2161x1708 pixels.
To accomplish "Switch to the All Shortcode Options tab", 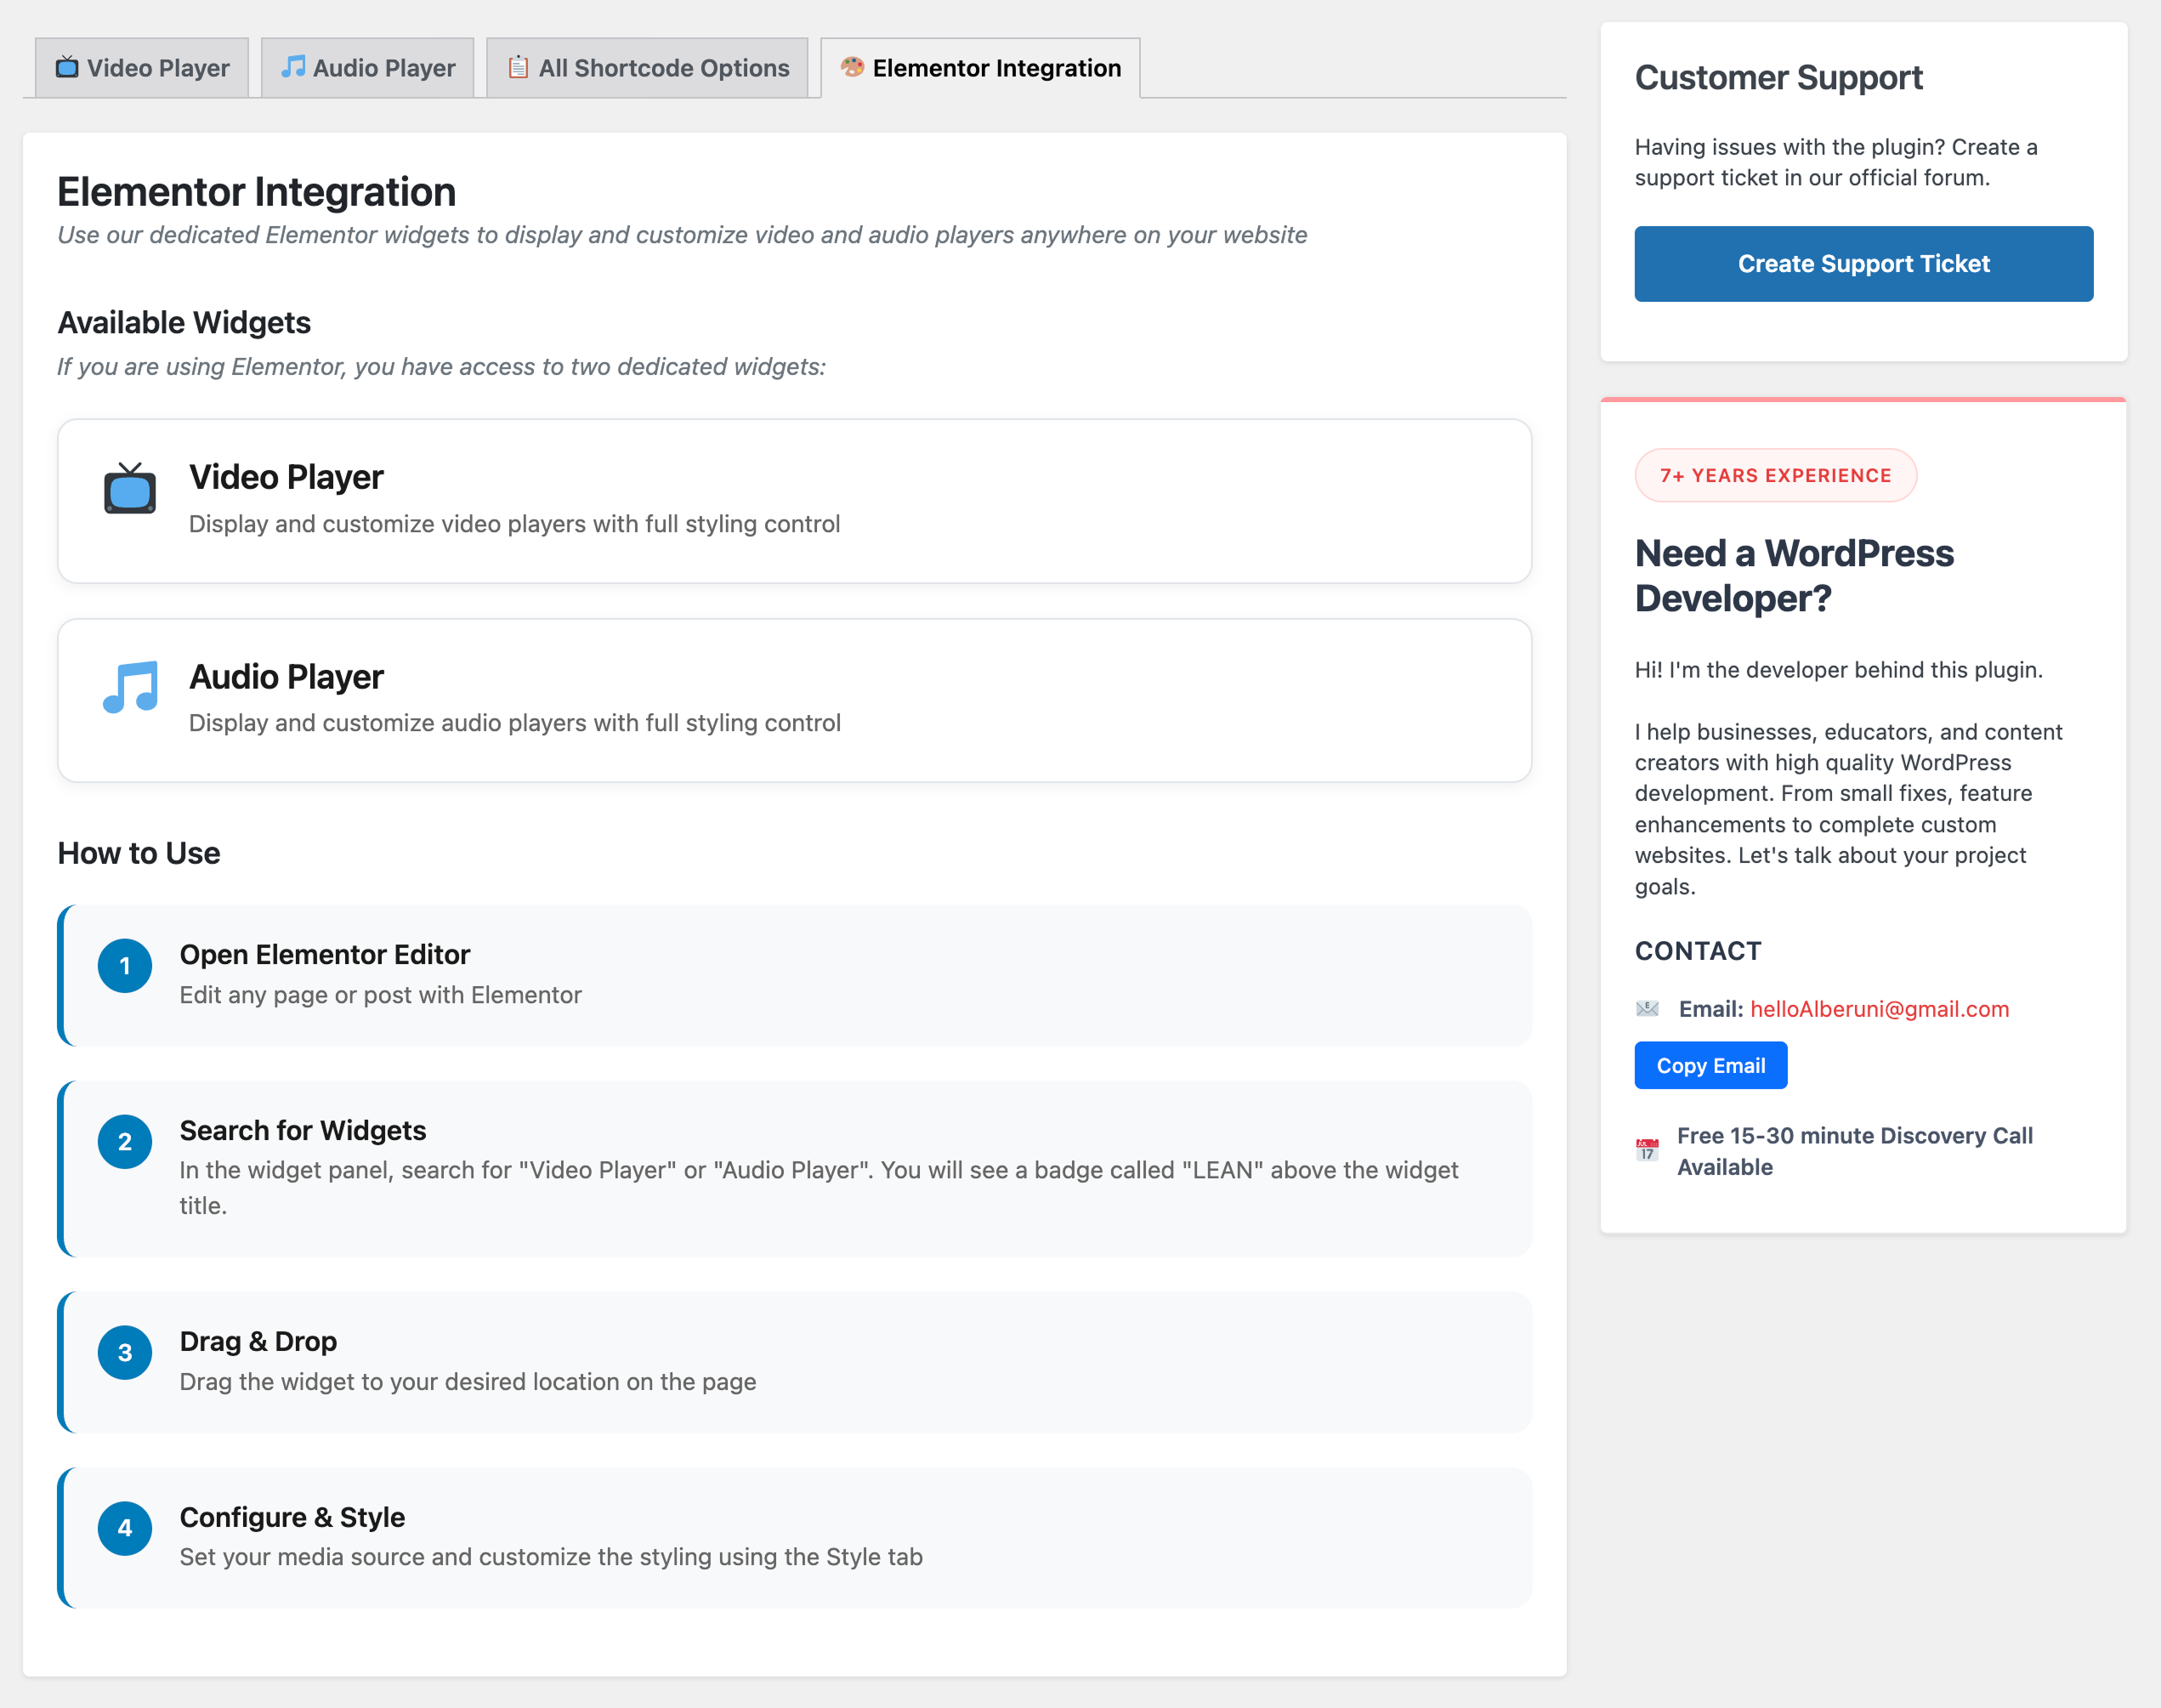I will point(646,67).
